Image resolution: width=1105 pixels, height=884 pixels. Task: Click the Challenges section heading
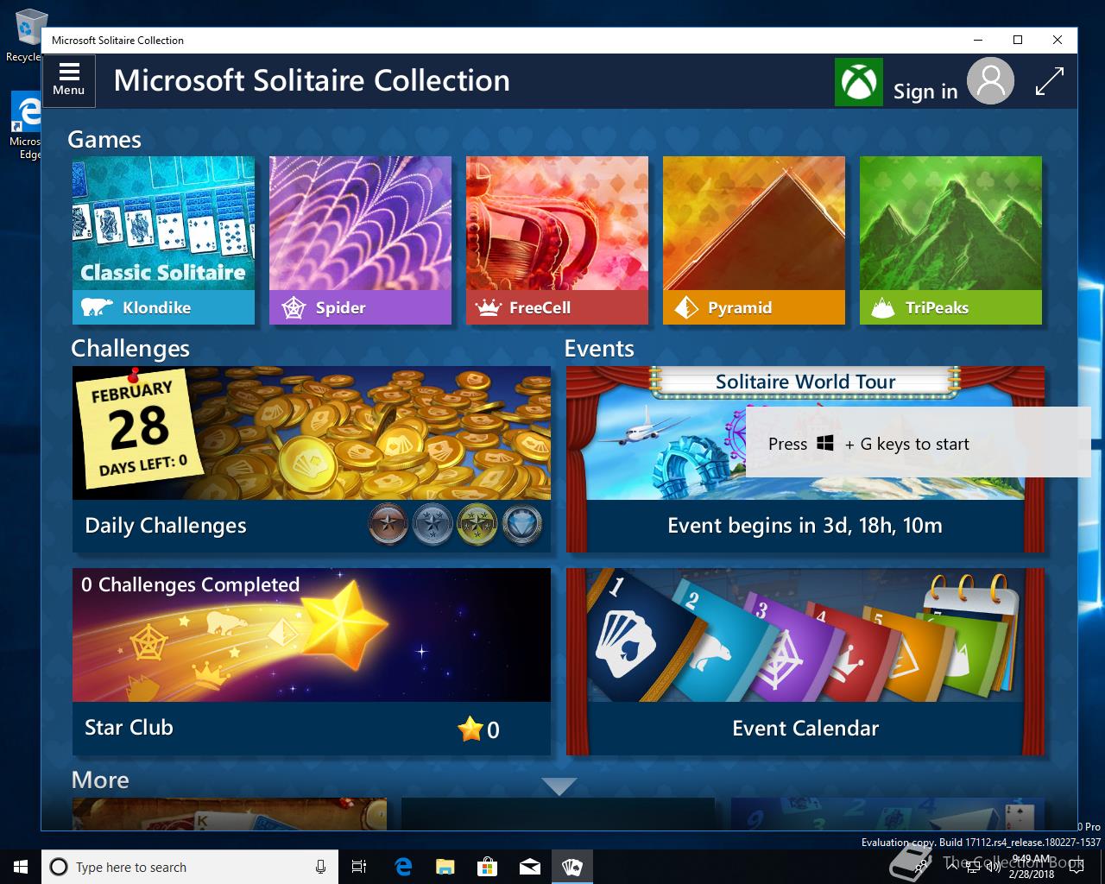tap(130, 349)
